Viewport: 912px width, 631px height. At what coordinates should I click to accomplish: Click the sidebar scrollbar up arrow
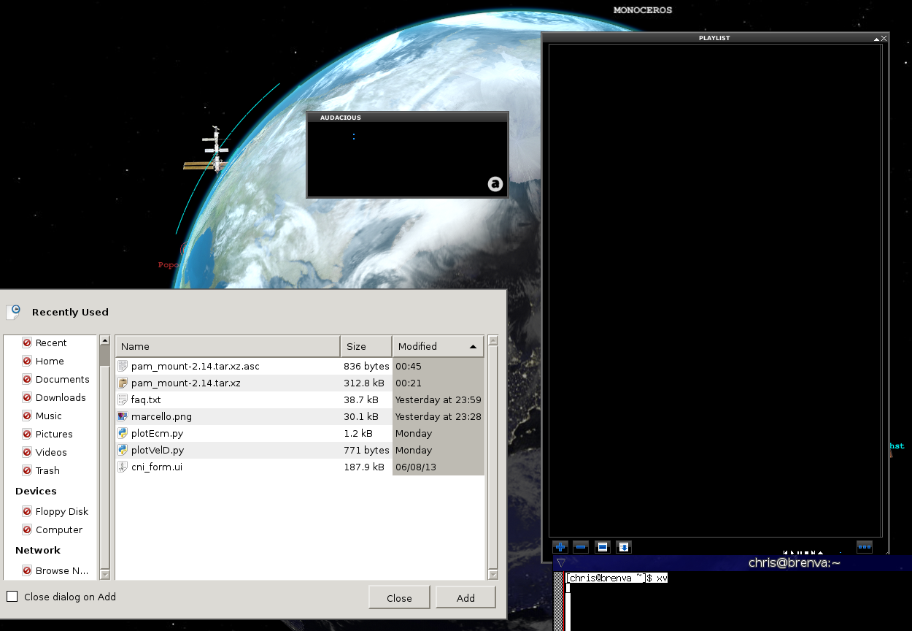click(104, 340)
